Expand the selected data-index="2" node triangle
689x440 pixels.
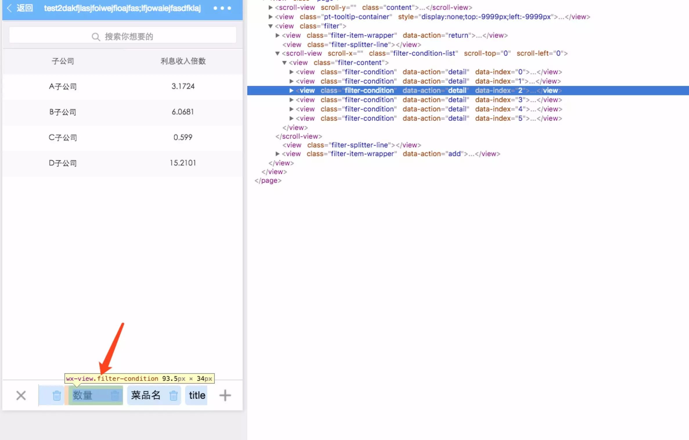(x=291, y=91)
